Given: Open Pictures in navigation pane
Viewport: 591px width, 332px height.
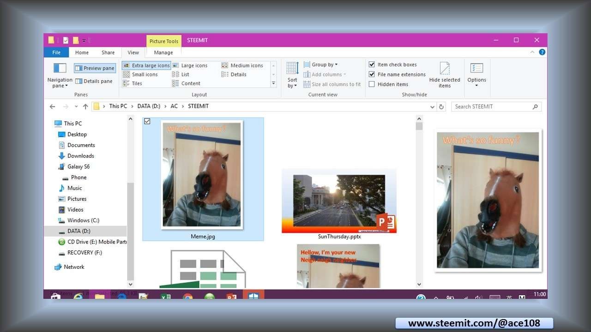Looking at the screenshot, I should [x=72, y=199].
